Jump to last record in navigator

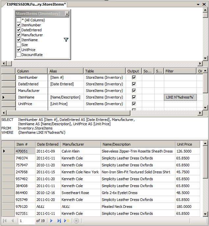coord(59,220)
